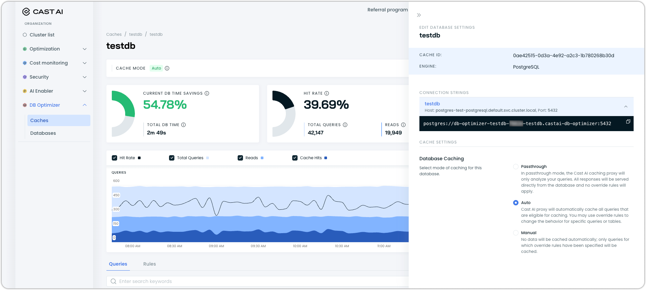Expand the AI Enabler menu chevron

tap(85, 91)
